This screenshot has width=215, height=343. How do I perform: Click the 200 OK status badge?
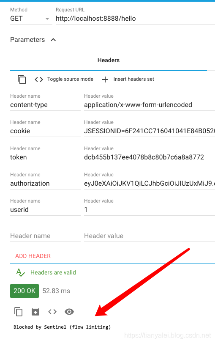24,291
